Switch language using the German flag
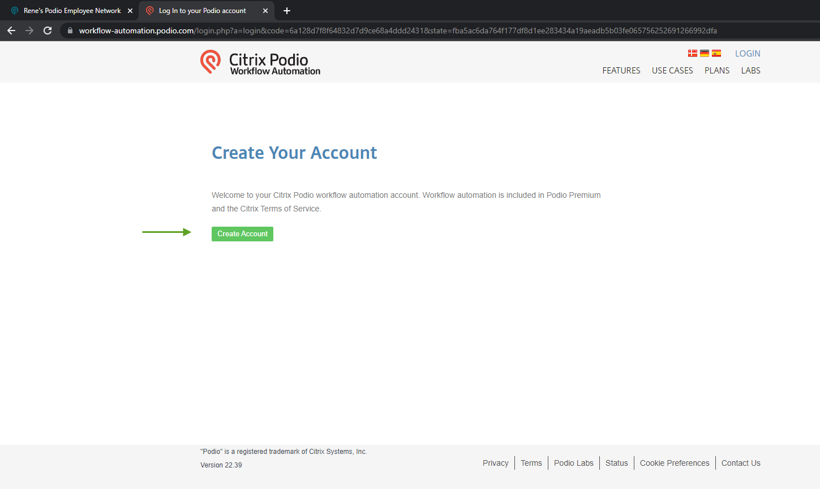The width and height of the screenshot is (820, 498). click(705, 53)
